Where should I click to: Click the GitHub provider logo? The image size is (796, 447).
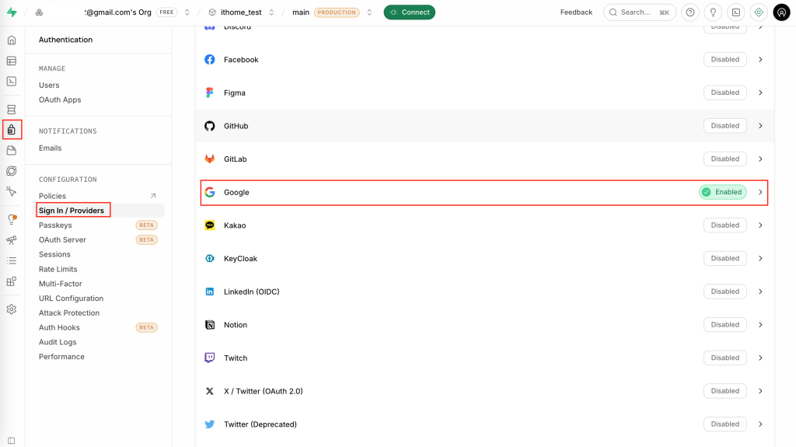[x=210, y=126]
